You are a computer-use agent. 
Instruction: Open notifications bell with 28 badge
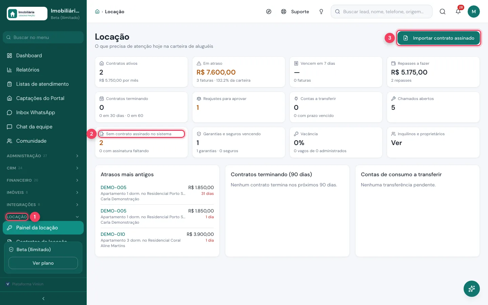pyautogui.click(x=458, y=11)
